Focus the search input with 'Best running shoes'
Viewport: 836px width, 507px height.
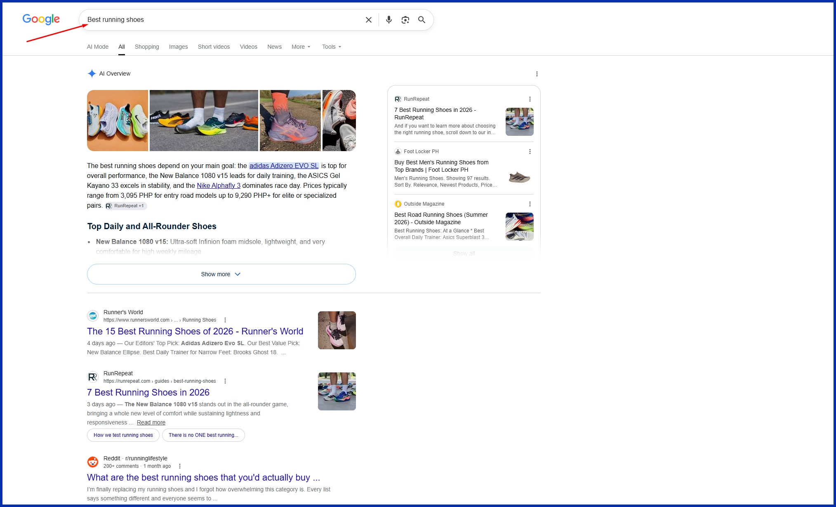223,20
